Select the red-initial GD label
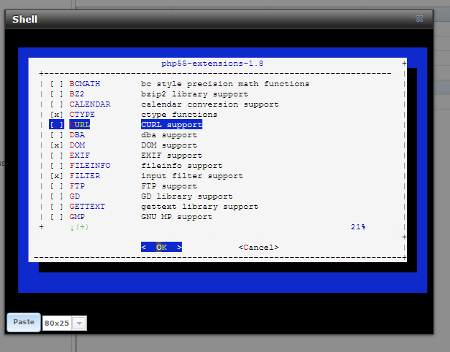Screen dimensions: 450x352 coord(75,196)
